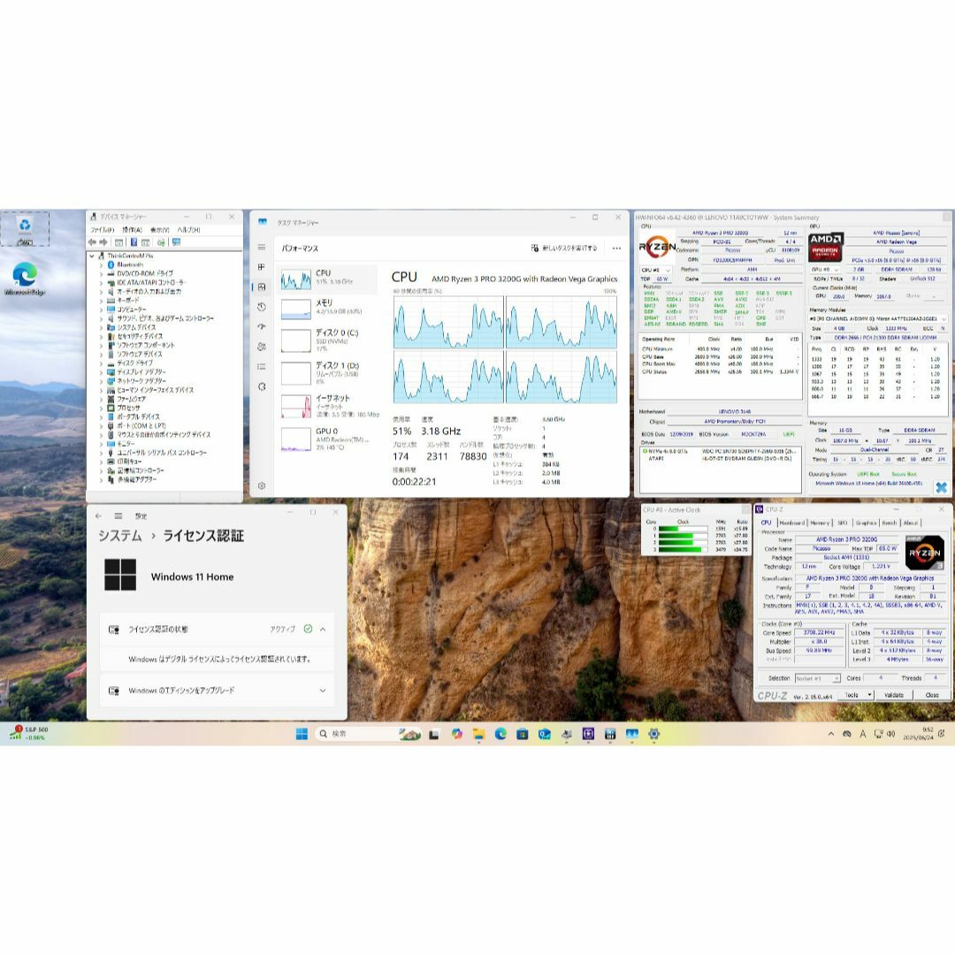Open the Microsoft Edge desktop shortcut
Image resolution: width=955 pixels, height=955 pixels.
(25, 279)
